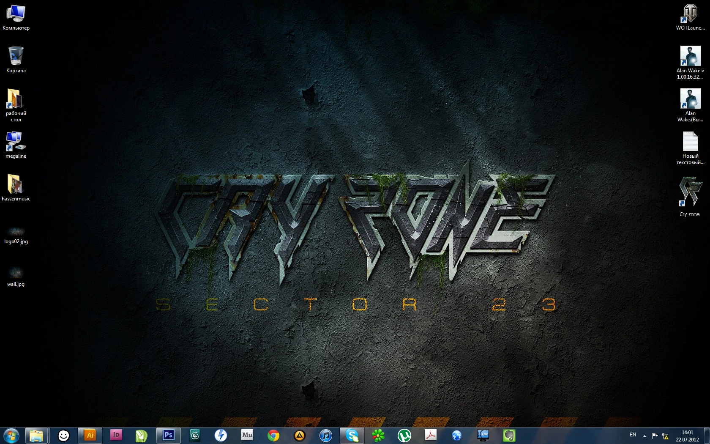Open Skype from the taskbar
Image resolution: width=710 pixels, height=444 pixels.
pos(352,436)
